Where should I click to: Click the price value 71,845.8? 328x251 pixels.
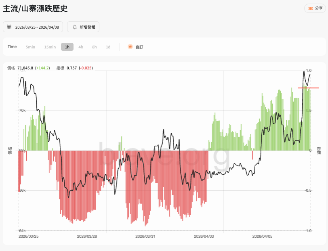[25, 68]
